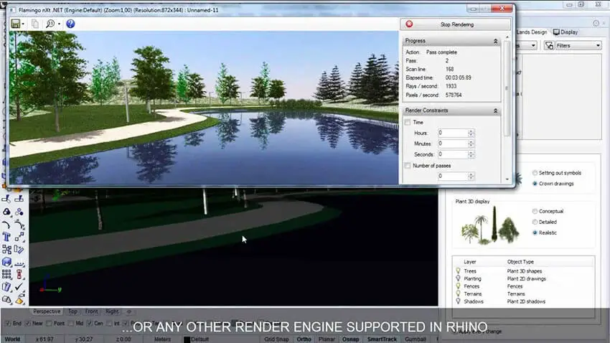
Task: Click the Minutes spinner arrows
Action: tap(471, 144)
